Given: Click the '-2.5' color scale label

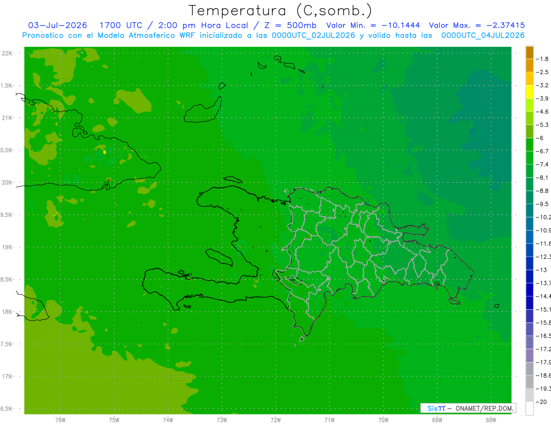Looking at the screenshot, I should (542, 72).
